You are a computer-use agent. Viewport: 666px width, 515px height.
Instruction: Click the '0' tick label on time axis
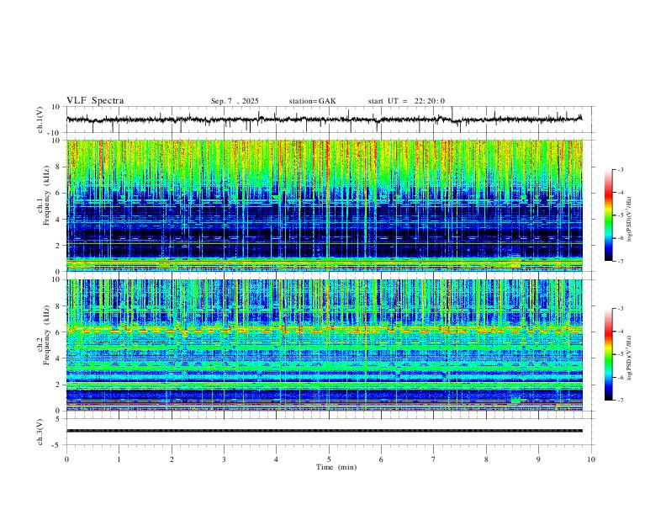point(66,459)
